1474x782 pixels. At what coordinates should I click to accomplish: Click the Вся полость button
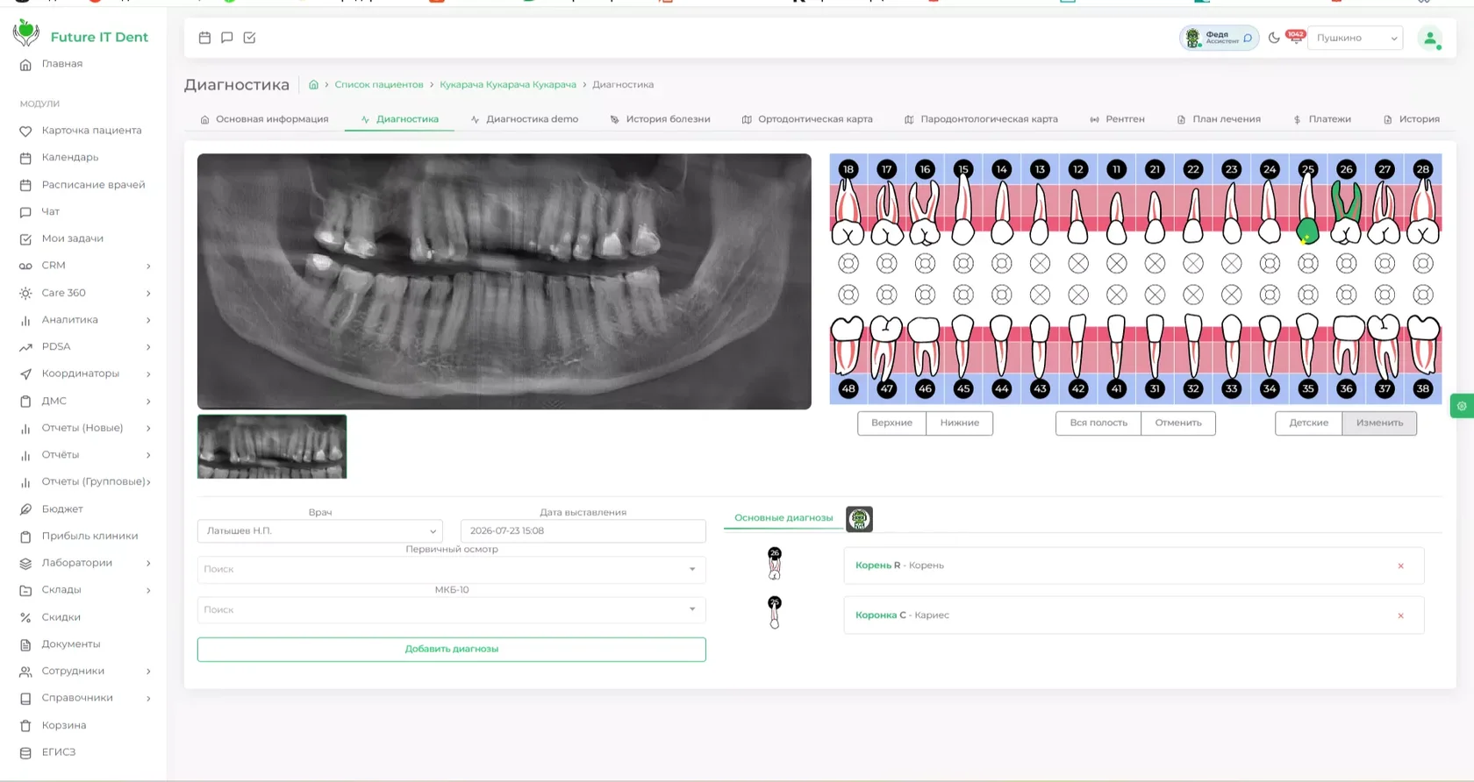tap(1098, 423)
